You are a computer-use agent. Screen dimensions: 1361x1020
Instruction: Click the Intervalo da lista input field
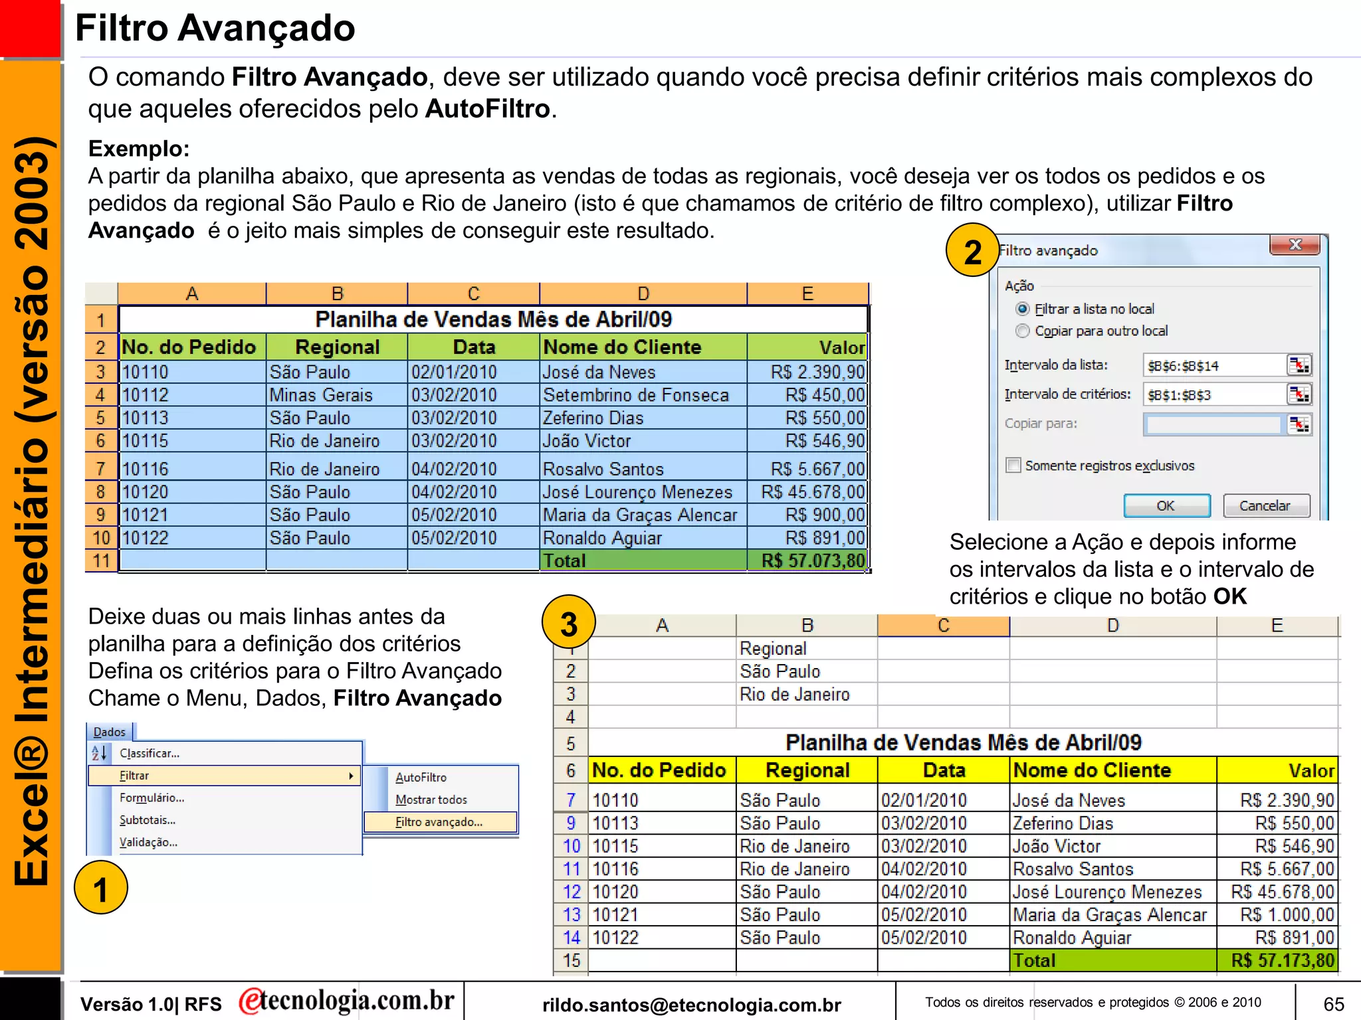pos(1215,365)
